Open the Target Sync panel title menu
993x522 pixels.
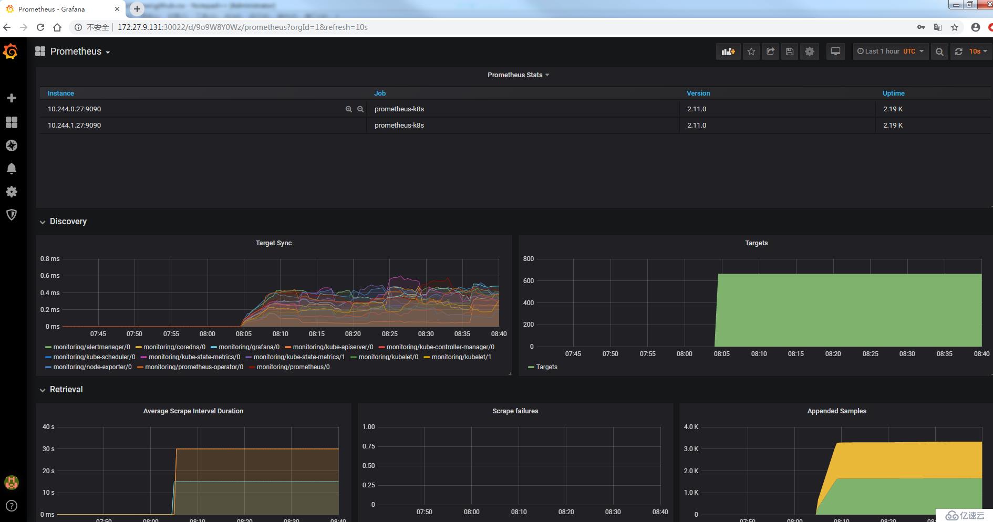point(274,243)
